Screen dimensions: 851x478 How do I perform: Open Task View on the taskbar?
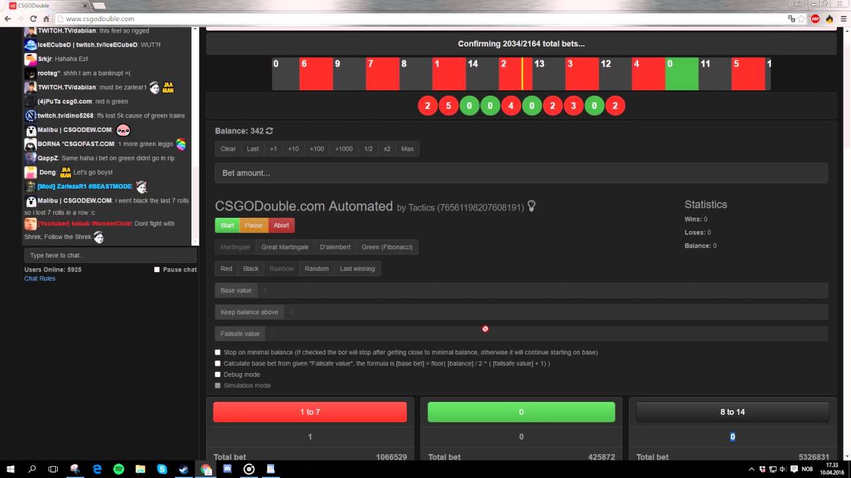pos(53,469)
